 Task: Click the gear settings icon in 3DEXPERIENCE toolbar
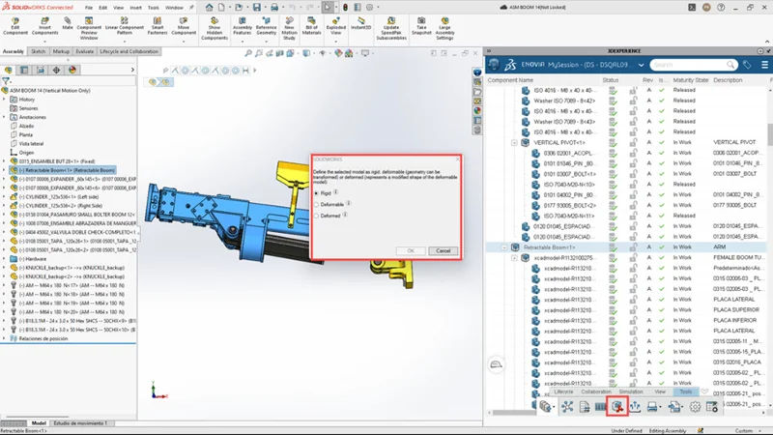[695, 407]
